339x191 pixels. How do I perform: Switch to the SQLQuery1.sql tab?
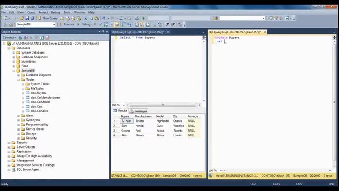coord(138,32)
